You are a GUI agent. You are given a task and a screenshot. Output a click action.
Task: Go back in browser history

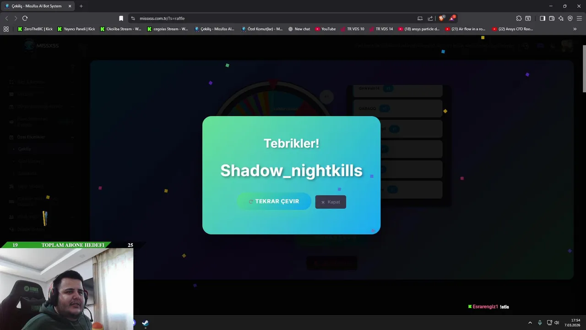6,18
